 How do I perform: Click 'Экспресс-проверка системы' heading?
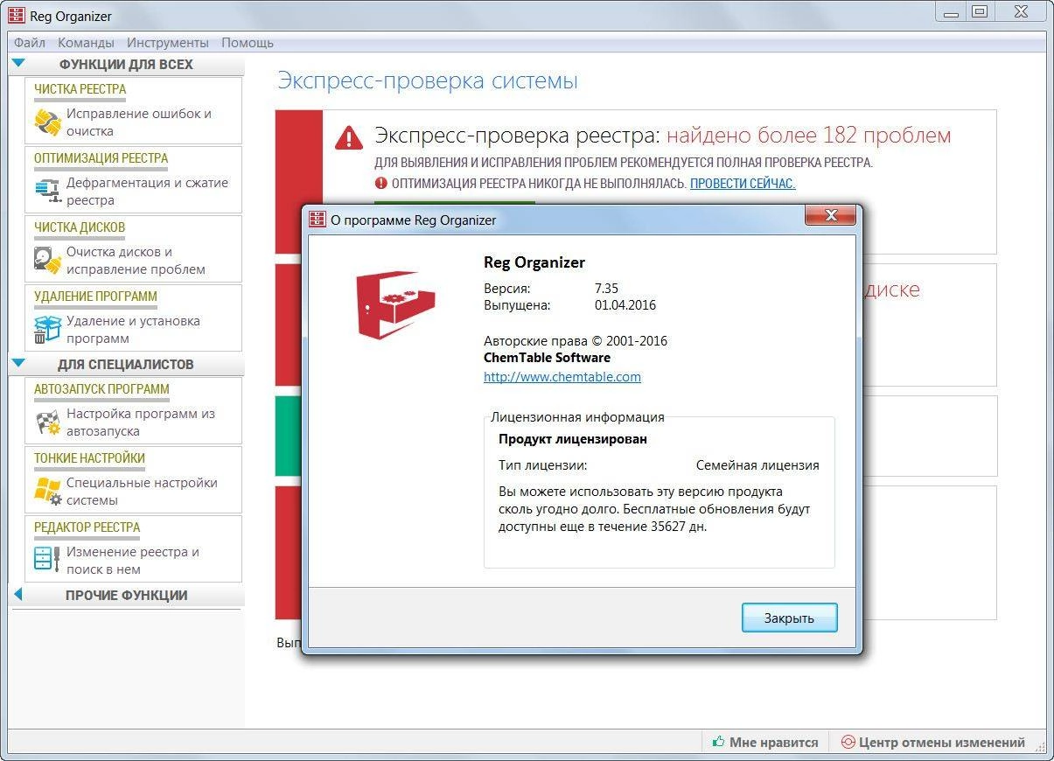click(428, 81)
